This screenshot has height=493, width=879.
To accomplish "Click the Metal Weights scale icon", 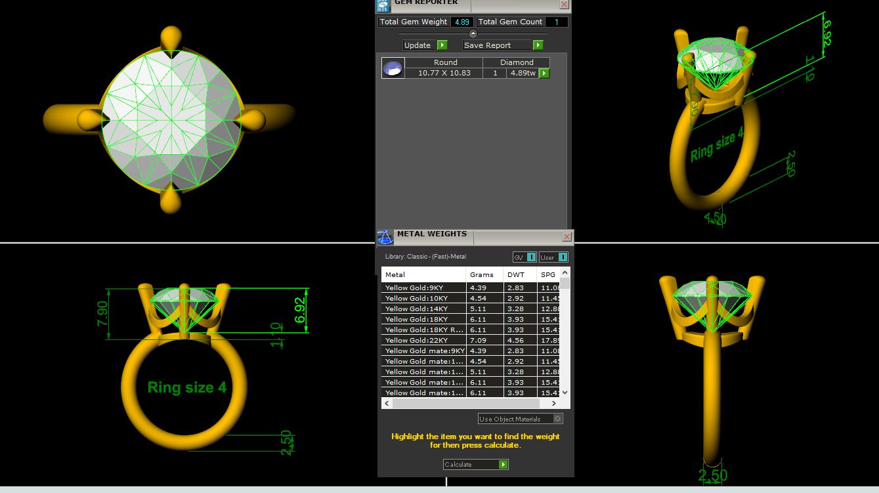I will pyautogui.click(x=385, y=236).
